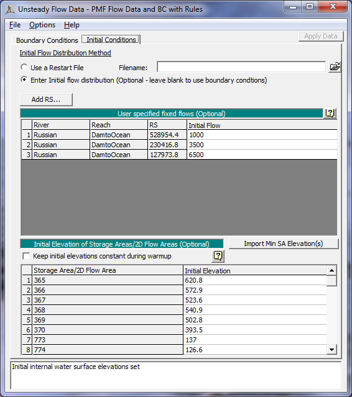
Task: Open the File menu
Action: pos(15,25)
